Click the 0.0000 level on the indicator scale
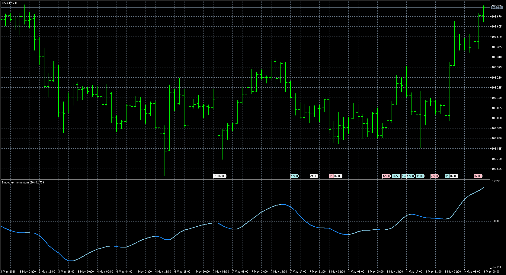 pos(496,221)
